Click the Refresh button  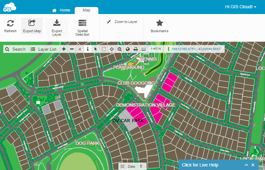point(10,26)
